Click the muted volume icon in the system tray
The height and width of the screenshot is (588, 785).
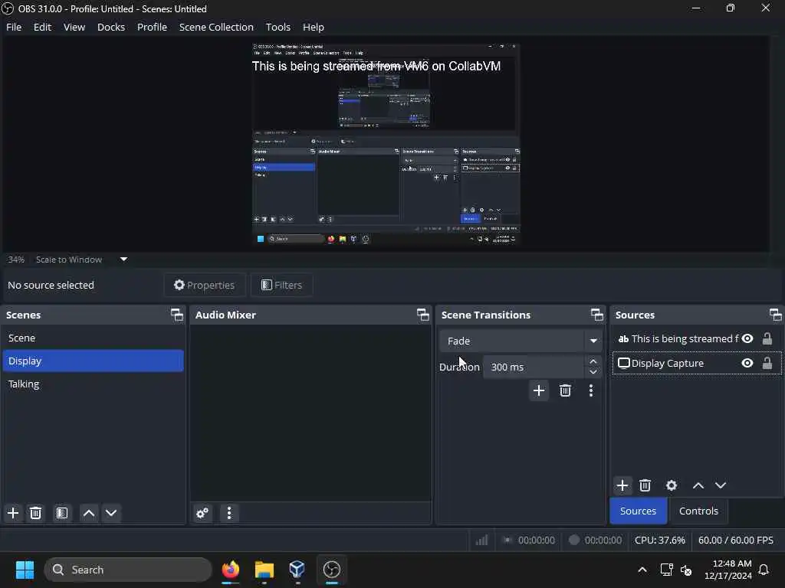pyautogui.click(x=686, y=570)
